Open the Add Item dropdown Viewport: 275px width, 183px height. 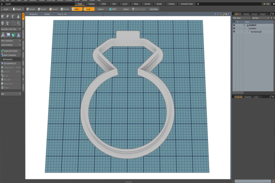(x=260, y=18)
